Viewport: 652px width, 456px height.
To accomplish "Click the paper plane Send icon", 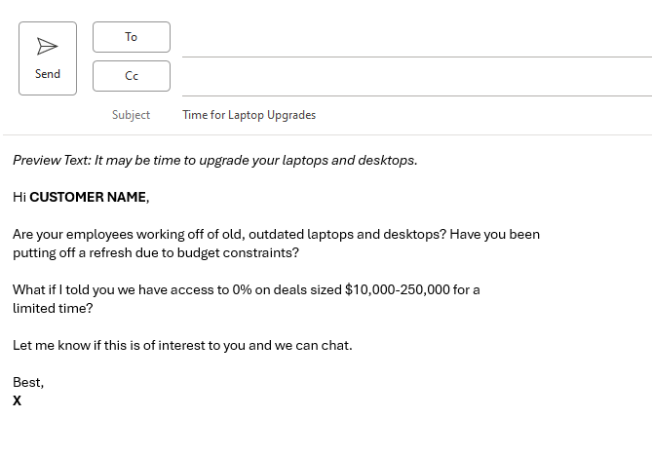I will click(47, 47).
